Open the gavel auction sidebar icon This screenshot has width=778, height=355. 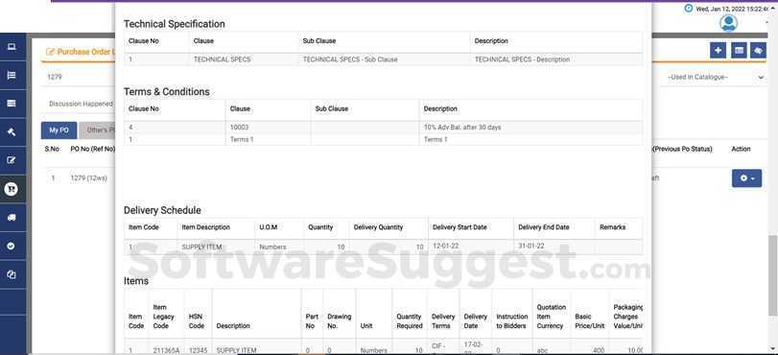[12, 132]
